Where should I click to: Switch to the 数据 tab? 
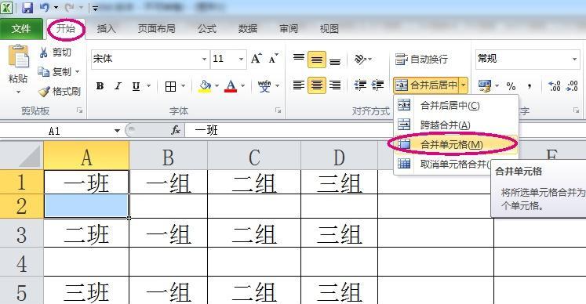click(x=248, y=29)
